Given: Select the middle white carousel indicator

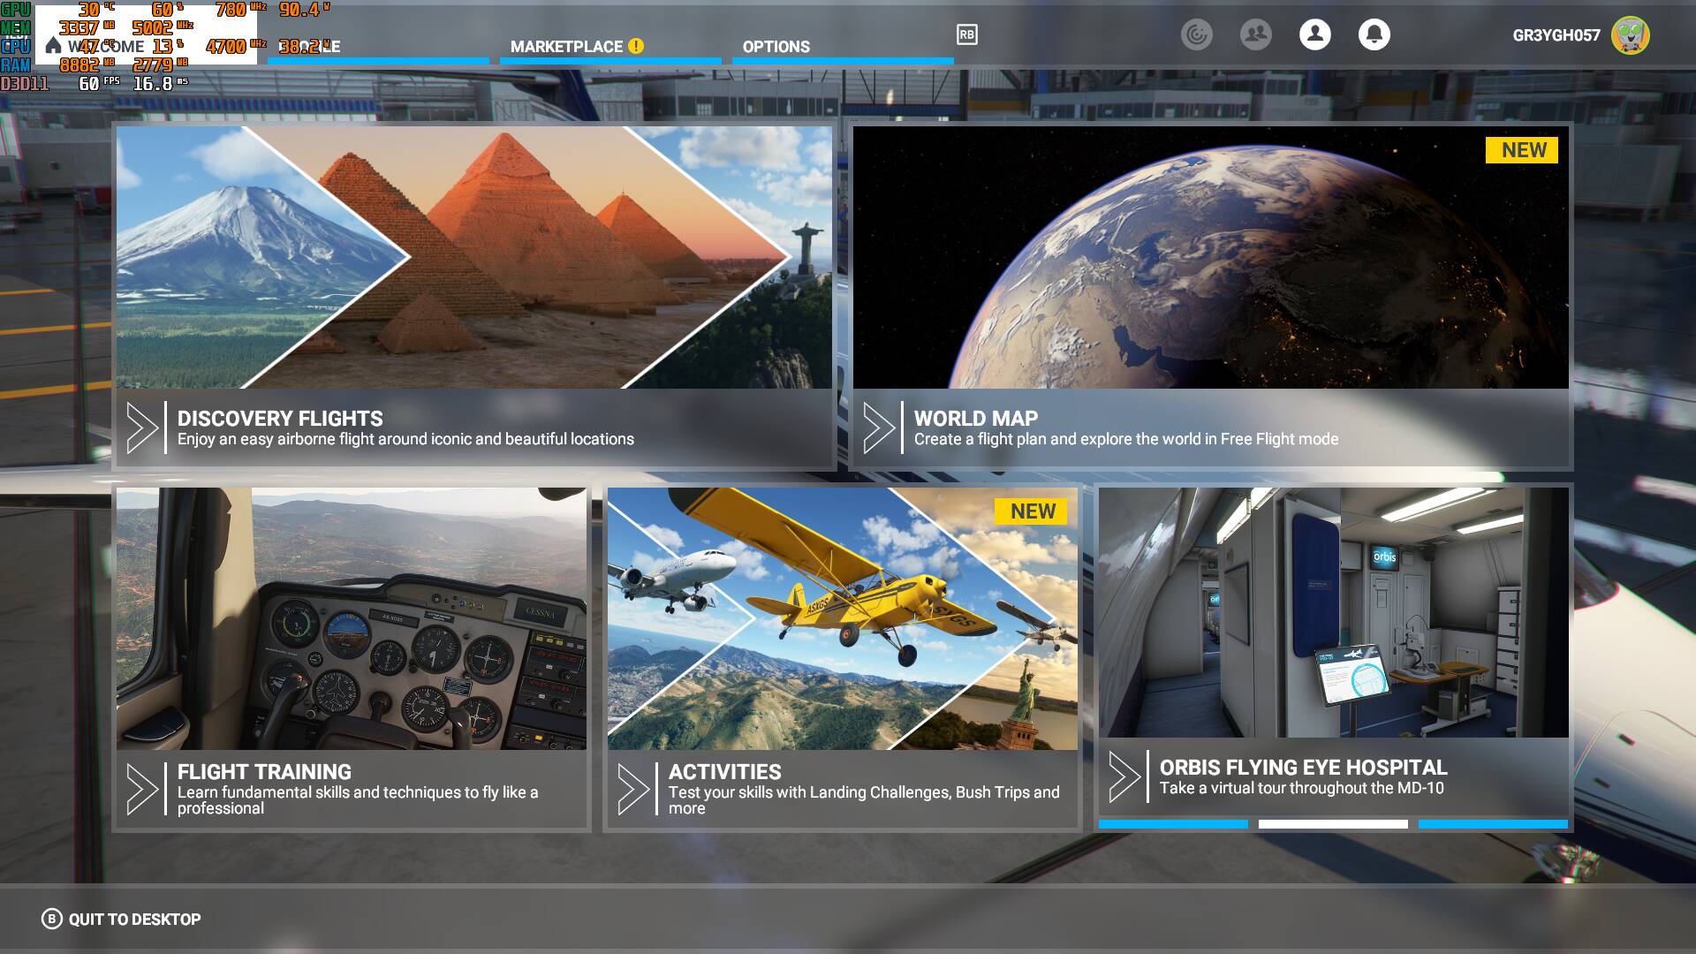Looking at the screenshot, I should pos(1332,824).
